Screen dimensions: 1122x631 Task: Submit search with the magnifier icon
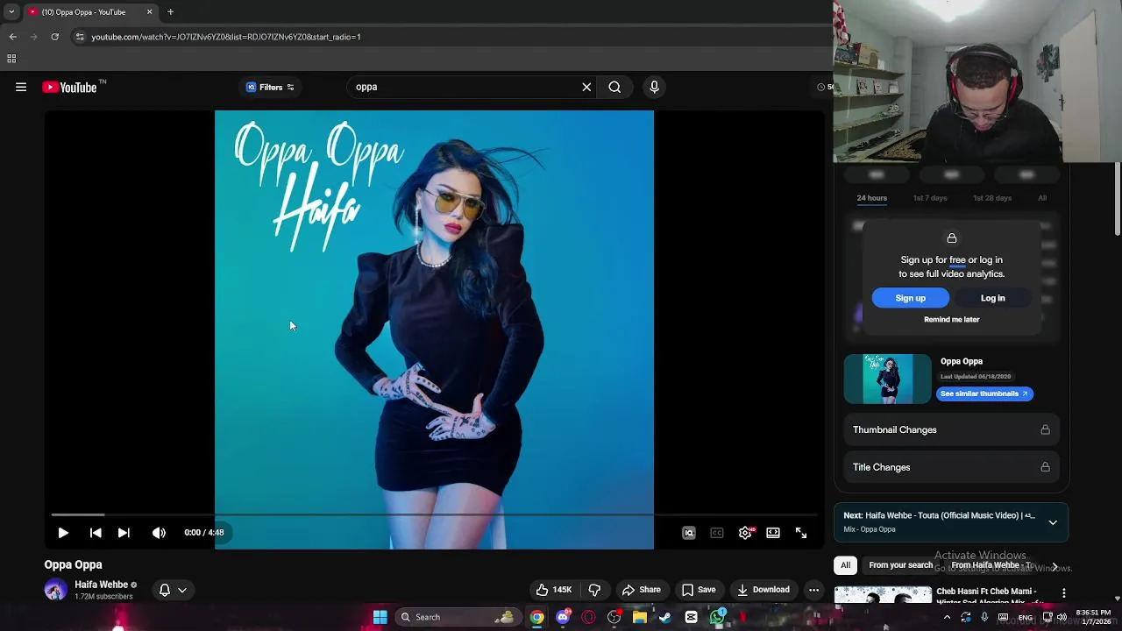pyautogui.click(x=614, y=87)
